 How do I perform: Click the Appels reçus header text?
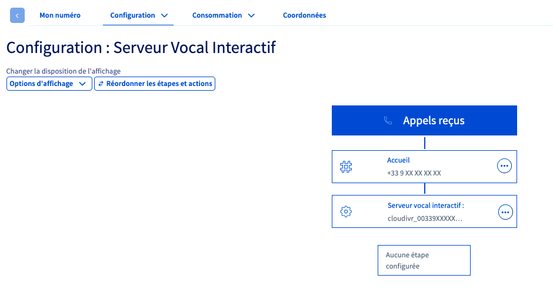point(434,121)
